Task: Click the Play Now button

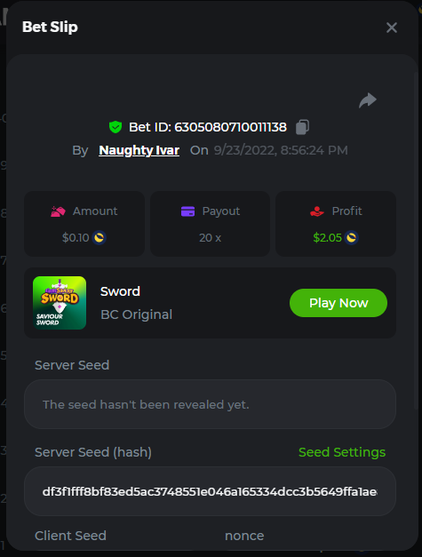Action: 338,303
